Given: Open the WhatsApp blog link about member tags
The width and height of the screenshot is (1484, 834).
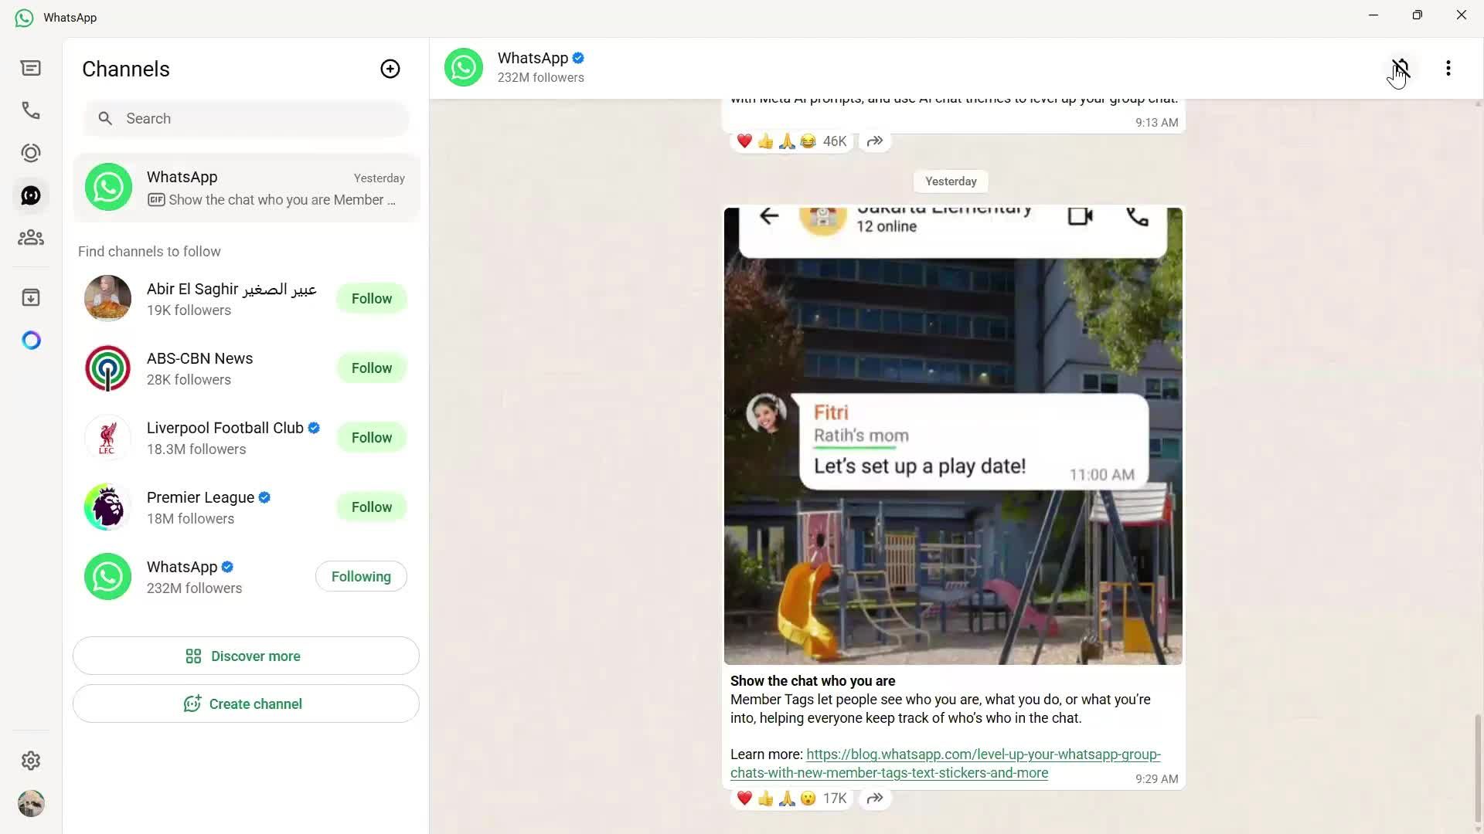Looking at the screenshot, I should click(x=945, y=764).
